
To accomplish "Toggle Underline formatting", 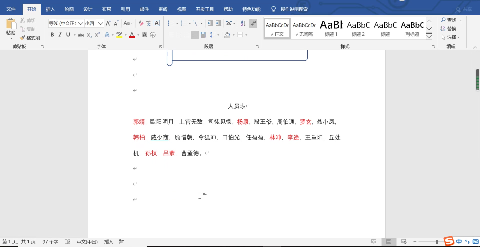I will [x=68, y=35].
